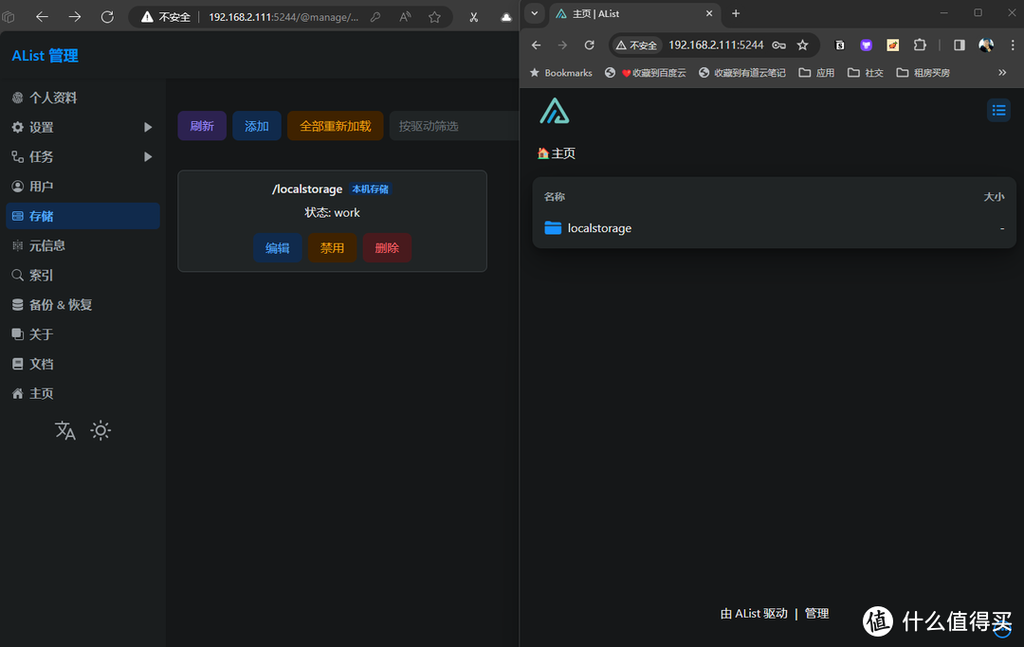1024x647 pixels.
Task: Toggle side panel icon in right browser
Action: click(x=960, y=45)
